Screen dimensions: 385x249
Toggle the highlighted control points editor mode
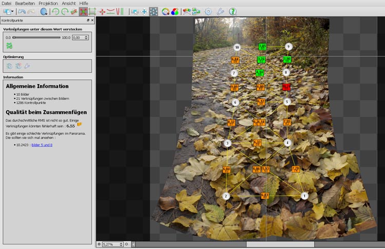(153, 11)
